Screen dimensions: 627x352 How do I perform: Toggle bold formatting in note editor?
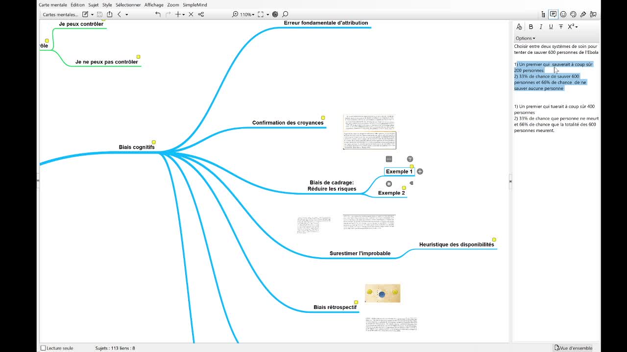tap(531, 27)
